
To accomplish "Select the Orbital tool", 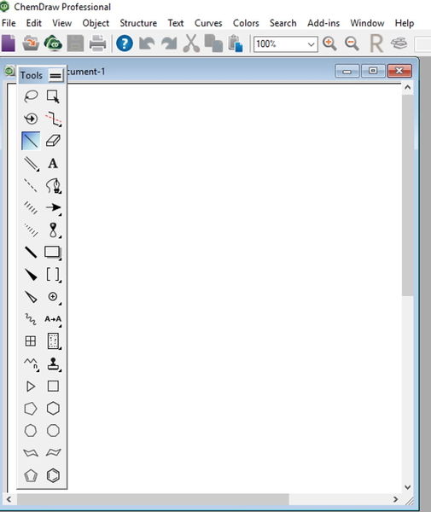I will [x=53, y=230].
